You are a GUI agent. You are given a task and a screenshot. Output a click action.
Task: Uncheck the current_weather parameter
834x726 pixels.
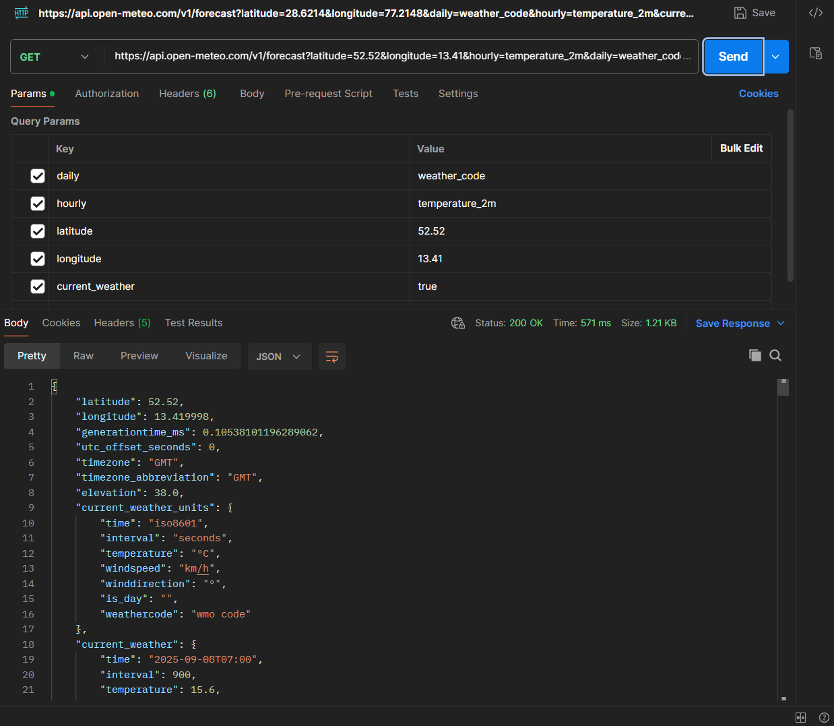pyautogui.click(x=38, y=286)
